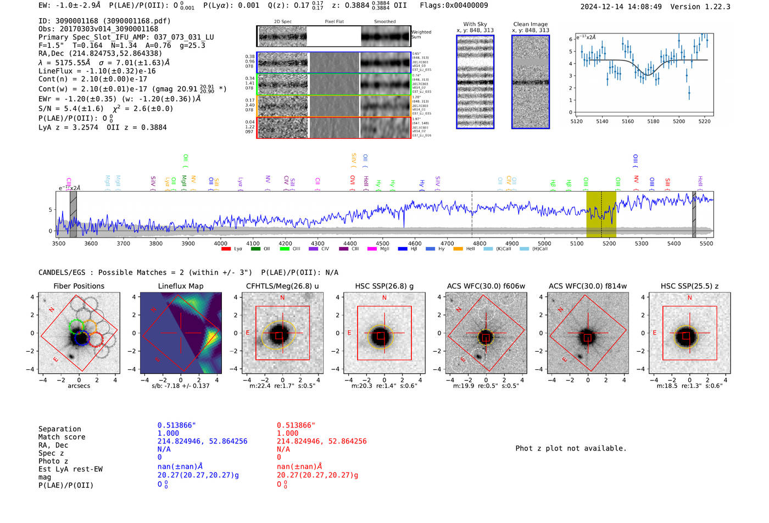Select the HSC SSP(25.5) z cutout

point(689,333)
